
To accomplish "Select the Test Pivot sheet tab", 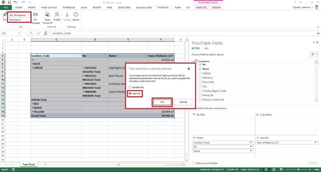I will tap(29, 164).
